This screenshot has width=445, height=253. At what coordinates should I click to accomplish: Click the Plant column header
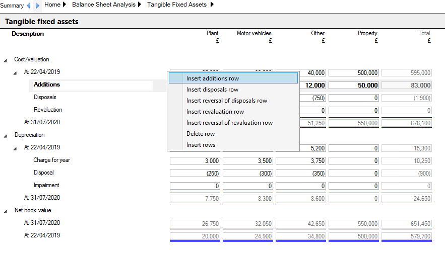click(x=212, y=33)
